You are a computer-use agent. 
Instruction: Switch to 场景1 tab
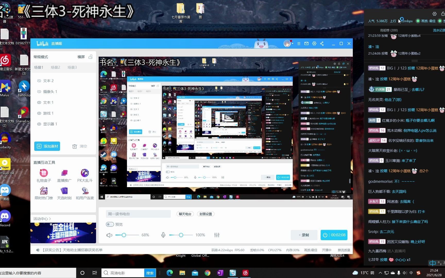[39, 67]
